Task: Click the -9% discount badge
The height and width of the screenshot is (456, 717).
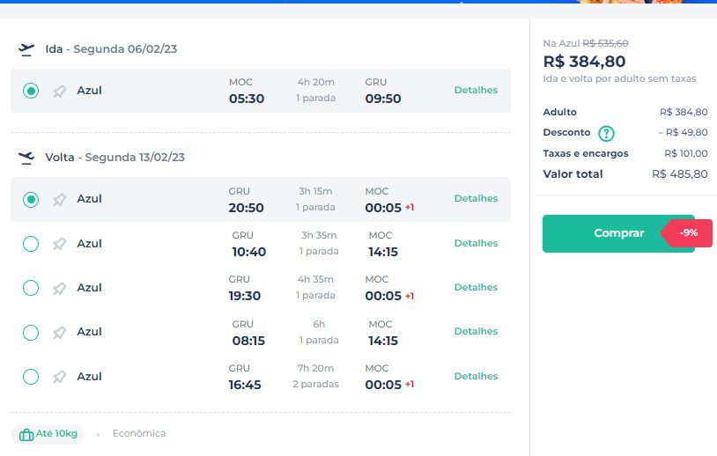Action: 687,233
